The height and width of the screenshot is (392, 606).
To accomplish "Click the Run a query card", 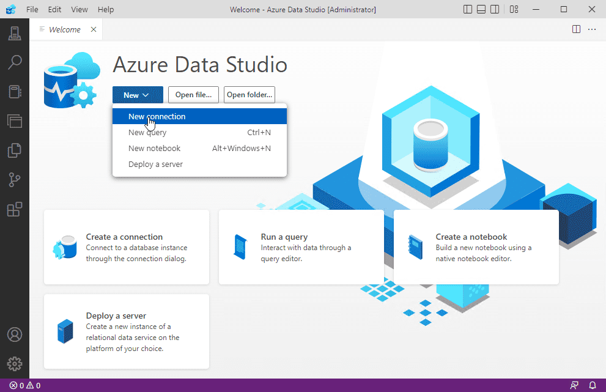I will click(x=301, y=247).
